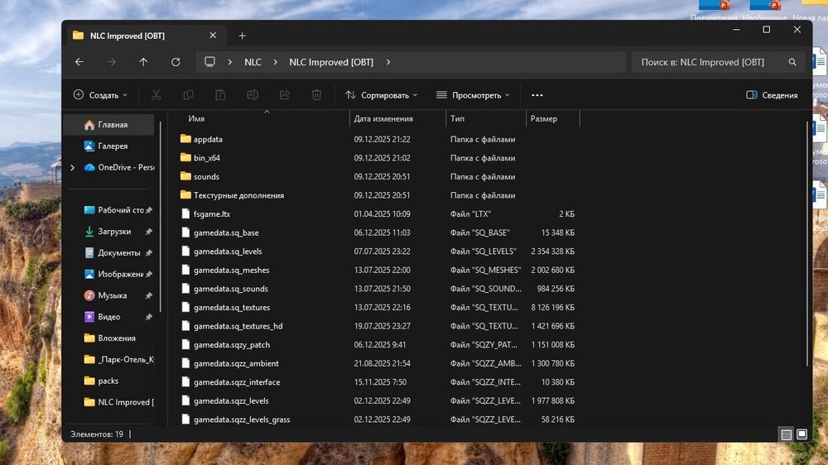Open the Сортировать dropdown menu

[382, 95]
